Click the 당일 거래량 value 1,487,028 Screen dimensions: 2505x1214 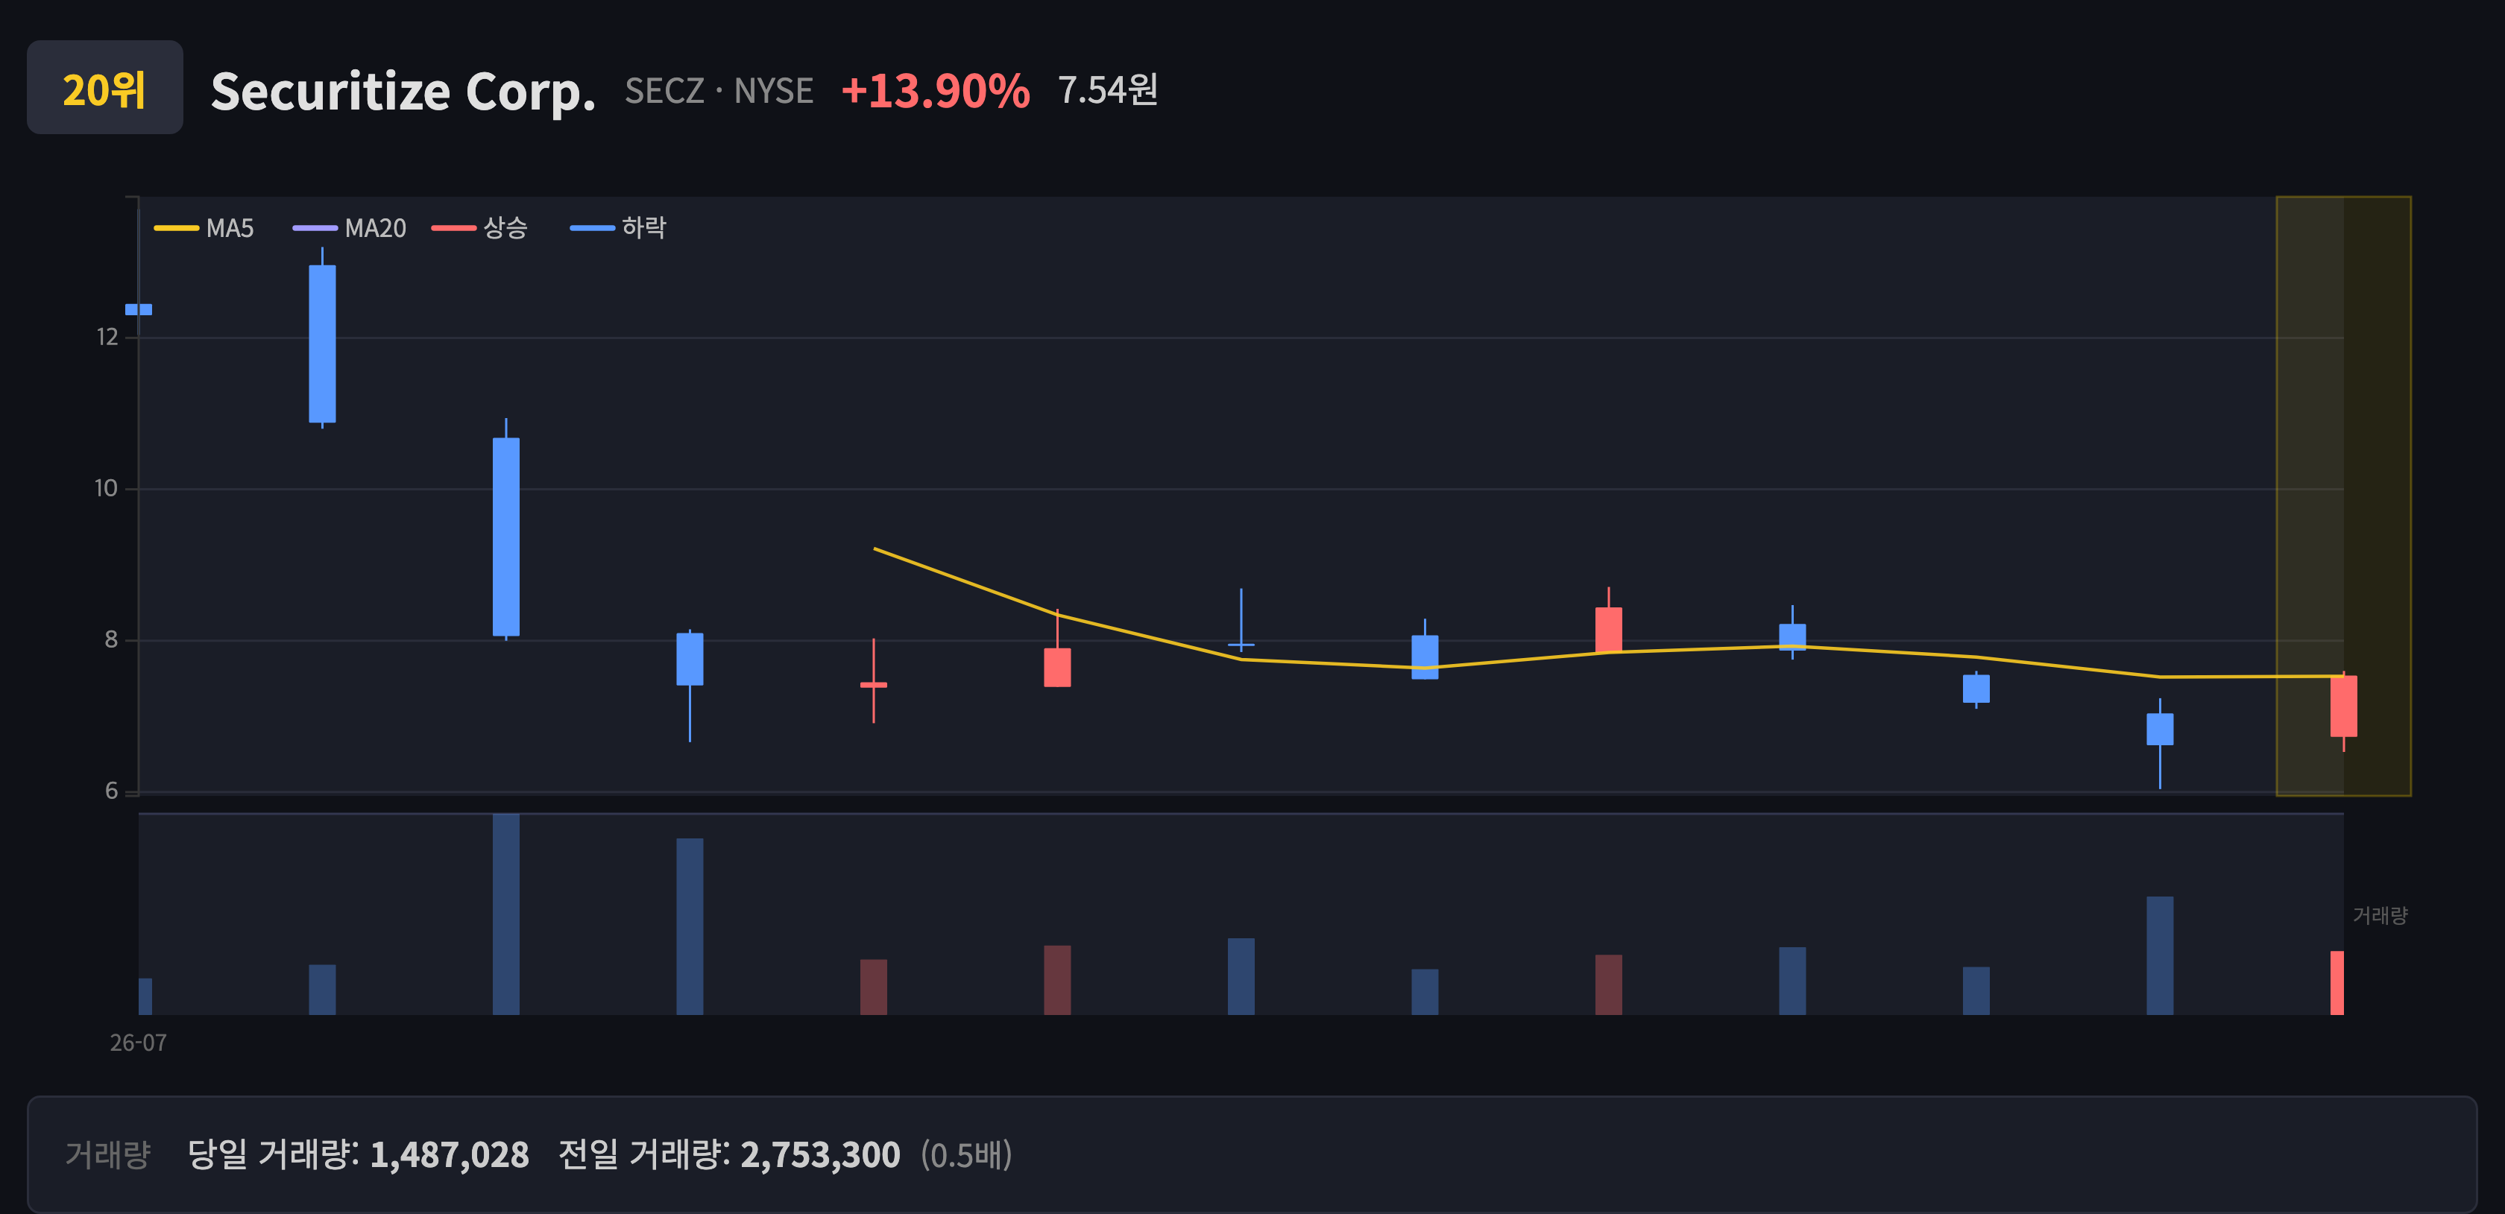click(450, 1154)
